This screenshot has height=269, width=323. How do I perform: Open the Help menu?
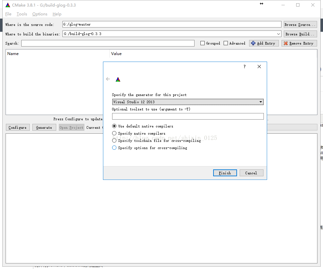tap(57, 14)
